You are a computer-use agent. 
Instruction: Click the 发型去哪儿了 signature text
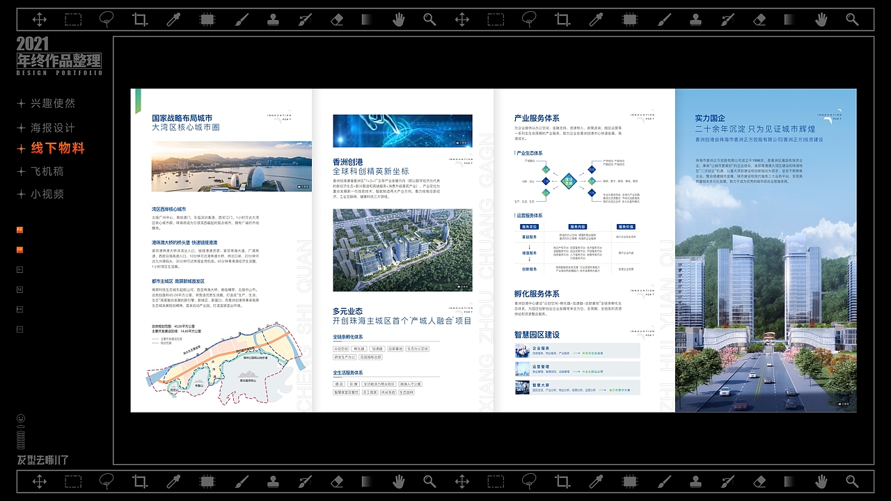[42, 460]
